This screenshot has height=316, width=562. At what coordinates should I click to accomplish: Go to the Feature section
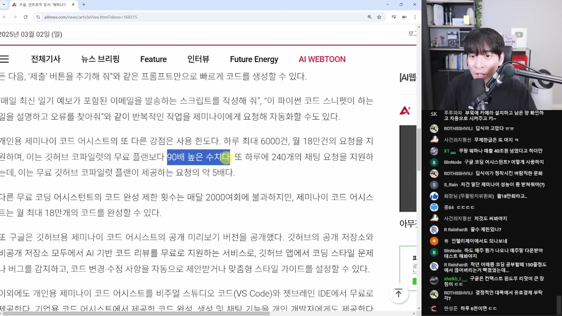tap(153, 59)
